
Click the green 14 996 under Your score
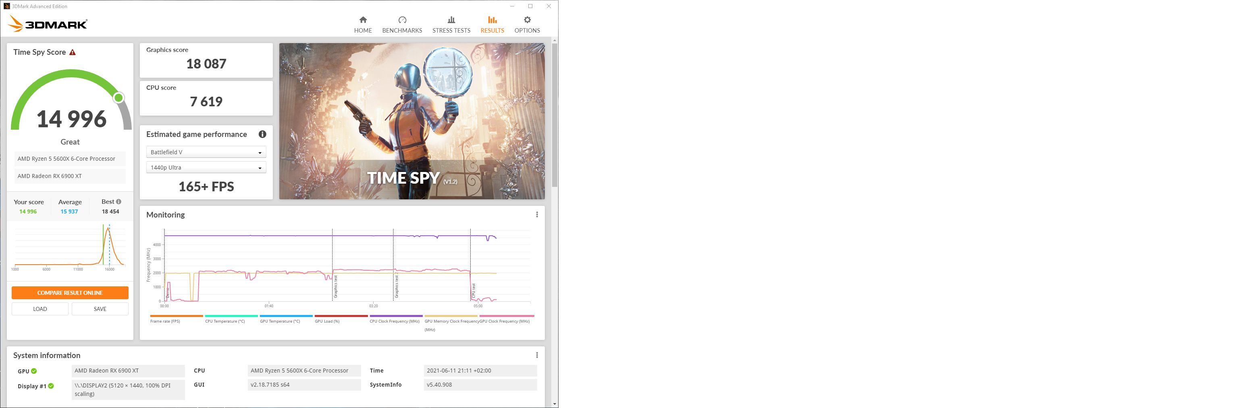[28, 212]
